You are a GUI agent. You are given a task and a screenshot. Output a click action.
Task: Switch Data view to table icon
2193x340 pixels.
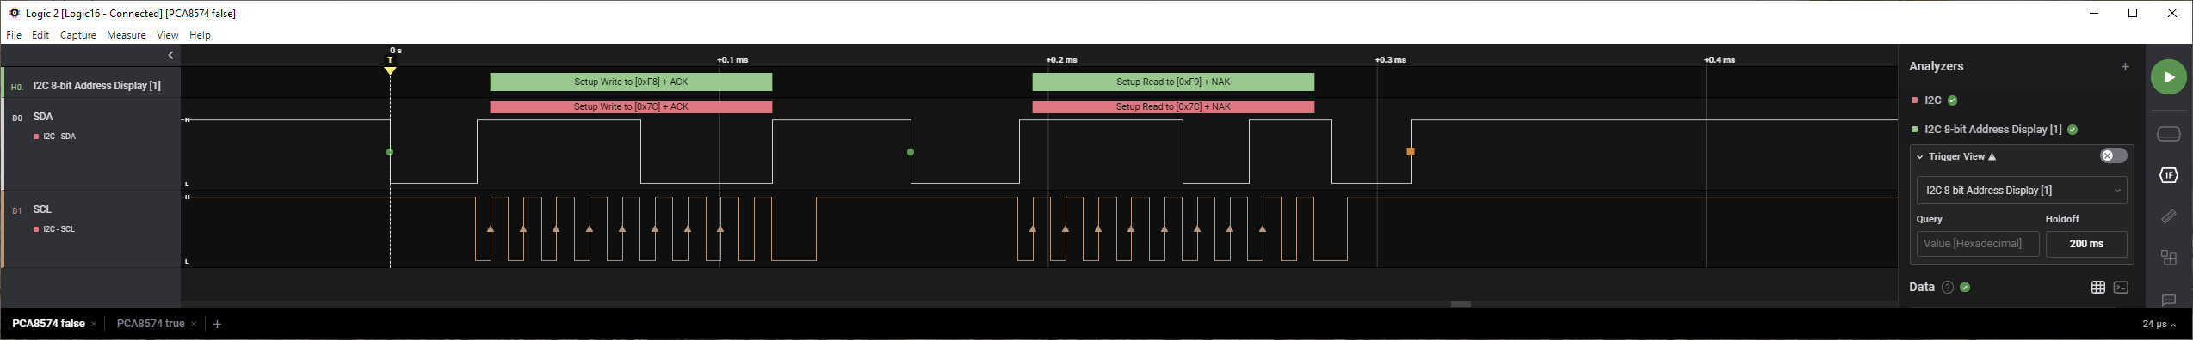coord(2098,288)
